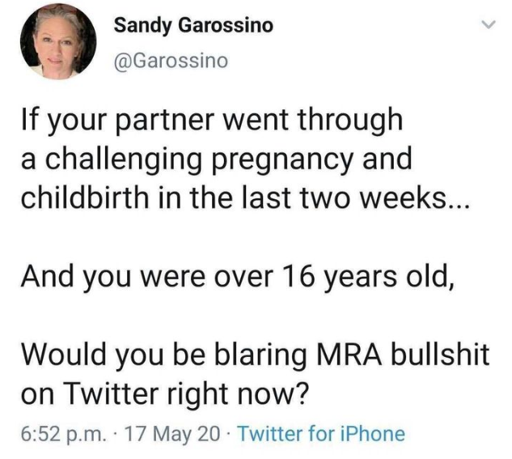Click the line 'a challenging pregnancy and'

coord(216,159)
